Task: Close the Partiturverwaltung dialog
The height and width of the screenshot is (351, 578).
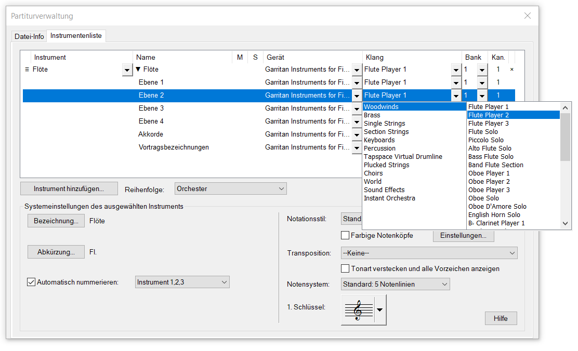Action: coord(528,16)
